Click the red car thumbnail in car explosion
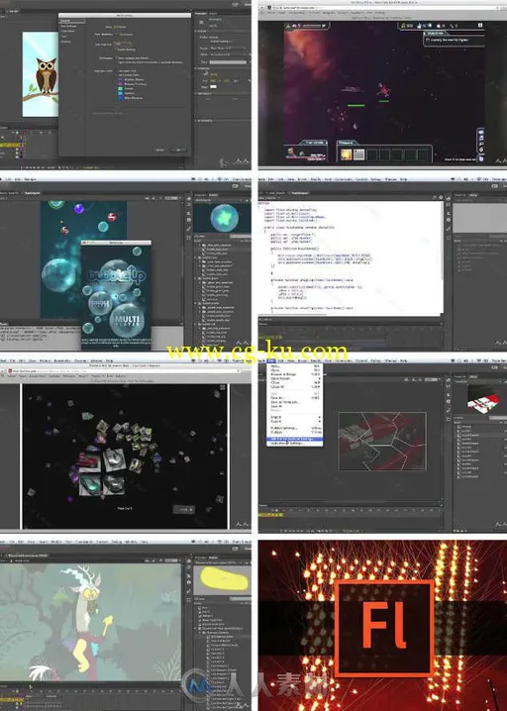Screen dimensions: 507x711 89,460
